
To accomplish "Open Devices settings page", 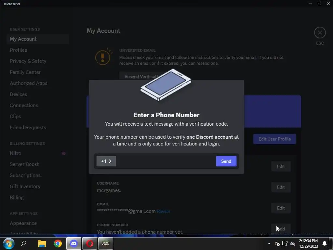I will pos(38,94).
